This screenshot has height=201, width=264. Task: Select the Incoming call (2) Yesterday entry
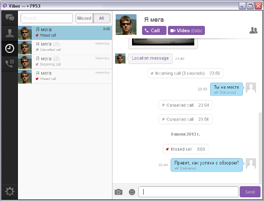65,62
